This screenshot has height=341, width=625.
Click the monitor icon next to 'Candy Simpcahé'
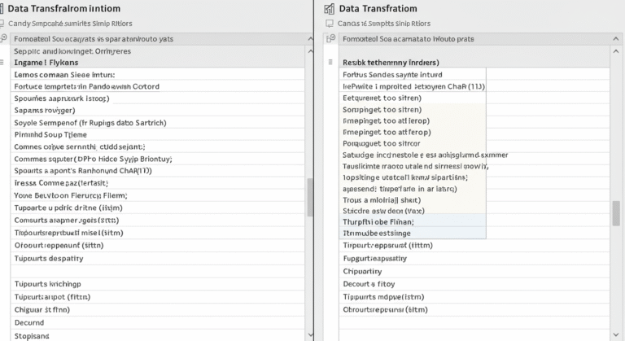tap(2, 24)
